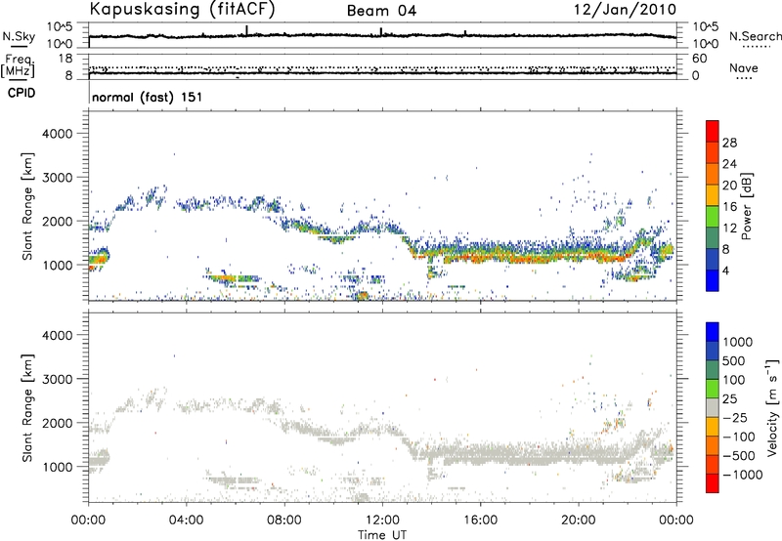Click the Beam 04 heading

tap(381, 11)
